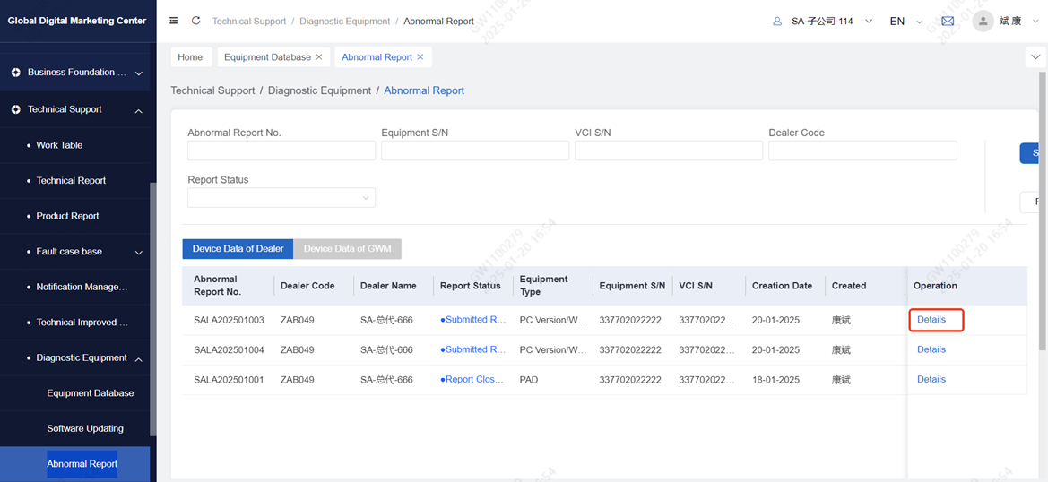Click the Dealer Code input field
Screen dimensions: 1048x482
coord(862,151)
